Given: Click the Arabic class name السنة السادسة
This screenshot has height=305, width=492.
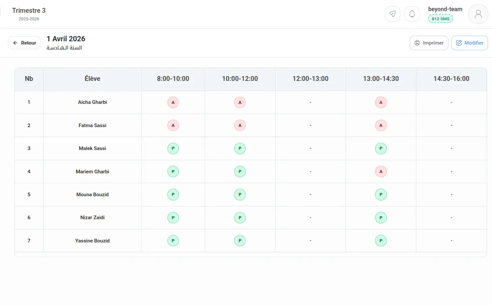Looking at the screenshot, I should coord(64,48).
